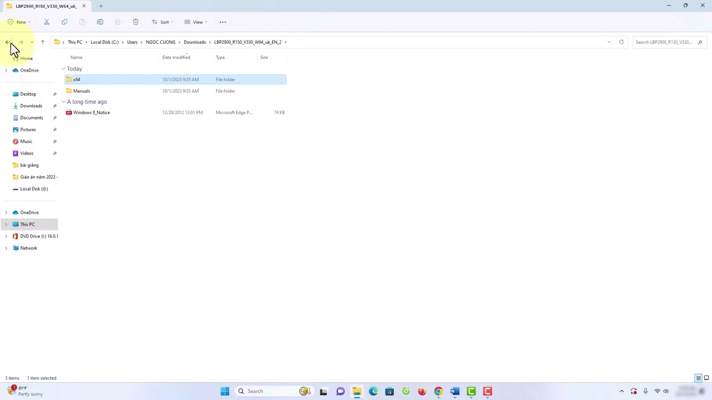Select the Manuals folder
This screenshot has width=712, height=400.
click(x=175, y=91)
